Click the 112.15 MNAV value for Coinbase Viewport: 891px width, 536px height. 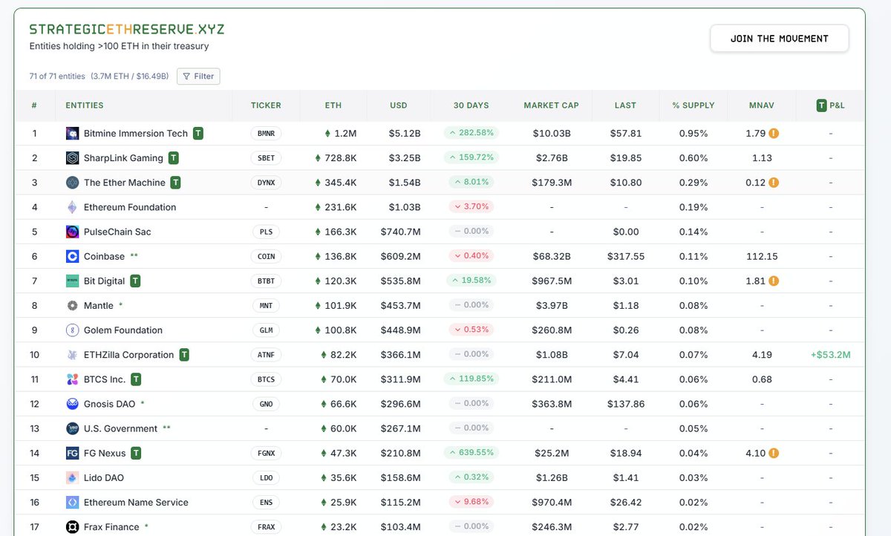[762, 256]
